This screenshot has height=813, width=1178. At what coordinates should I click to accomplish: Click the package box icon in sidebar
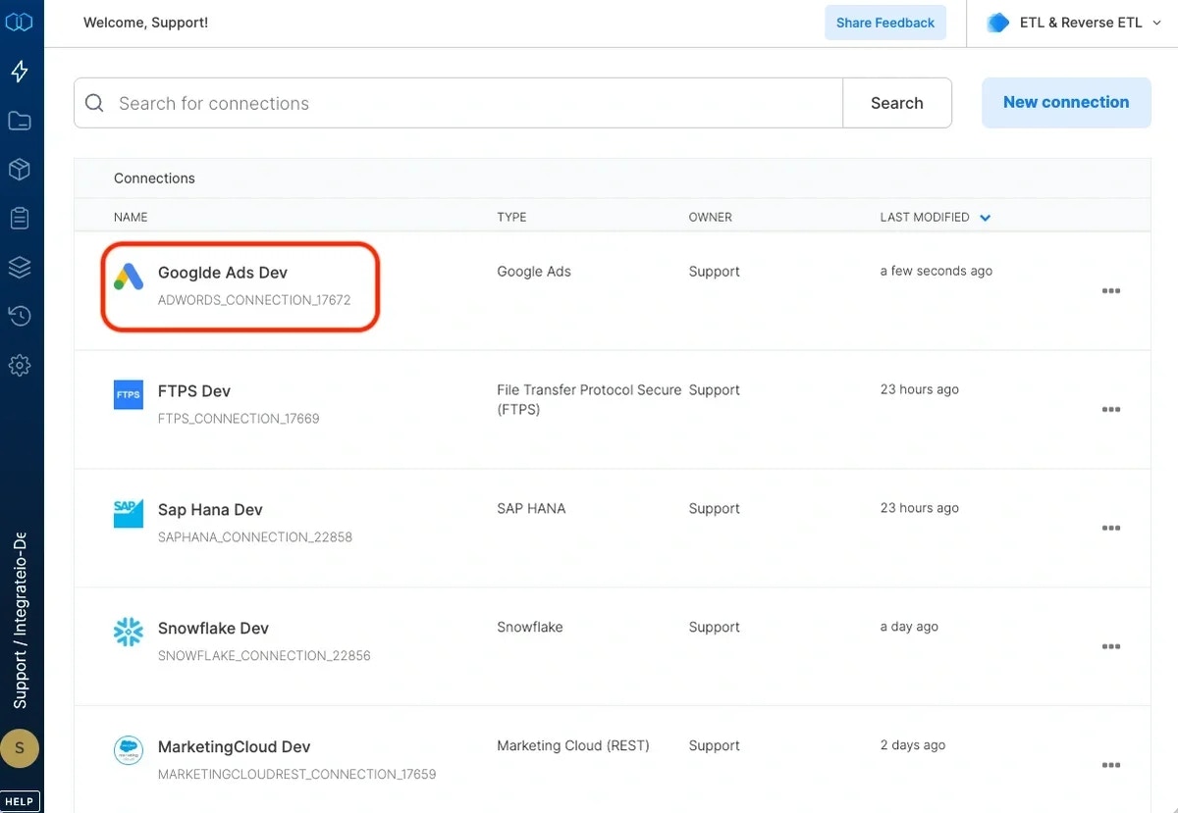tap(21, 169)
